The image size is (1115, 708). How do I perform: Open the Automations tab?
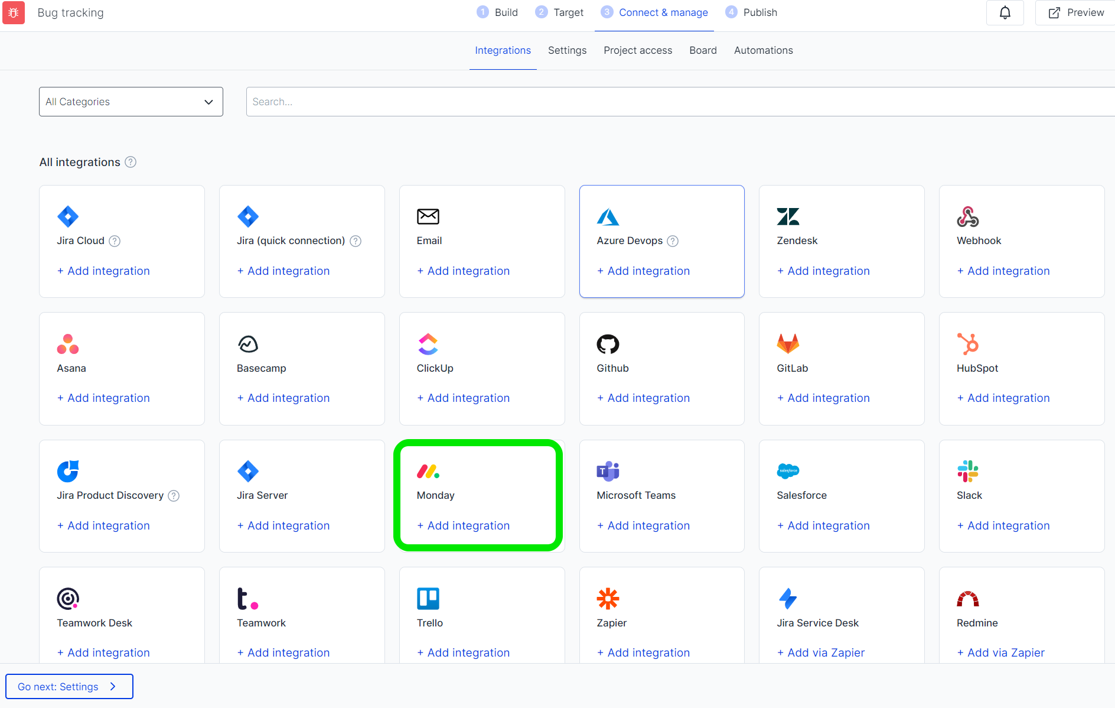pos(764,51)
